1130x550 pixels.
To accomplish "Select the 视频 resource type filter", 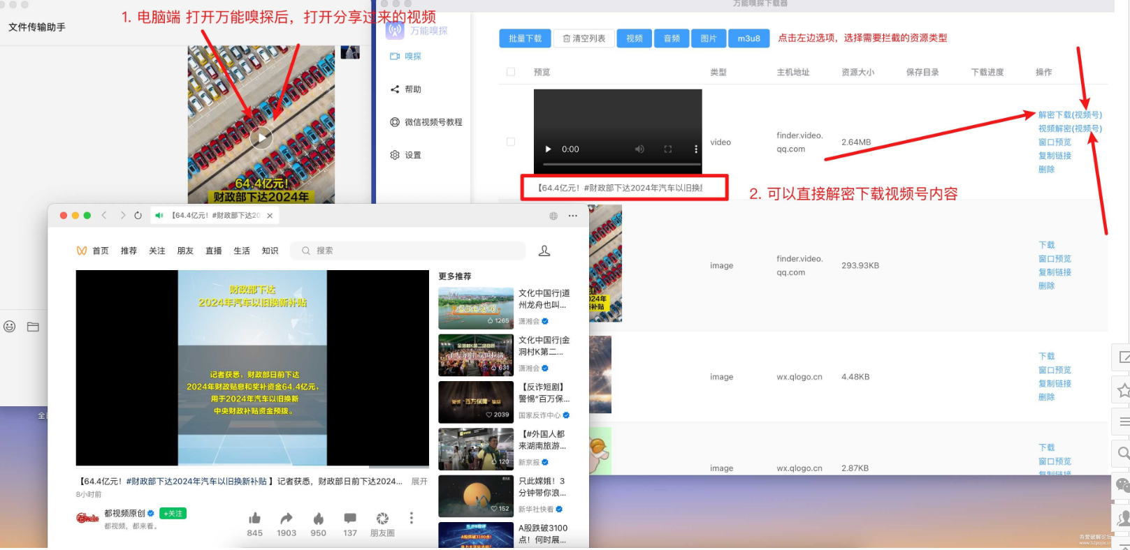I will [x=635, y=38].
